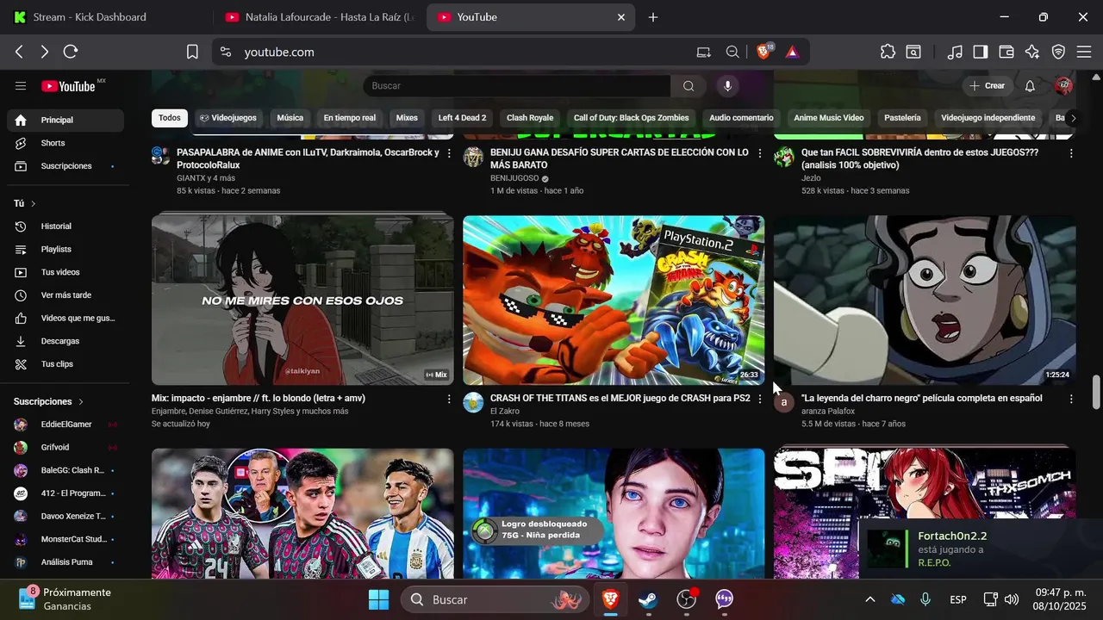1103x620 pixels.
Task: Open Ver más tarde list
Action: click(x=65, y=295)
